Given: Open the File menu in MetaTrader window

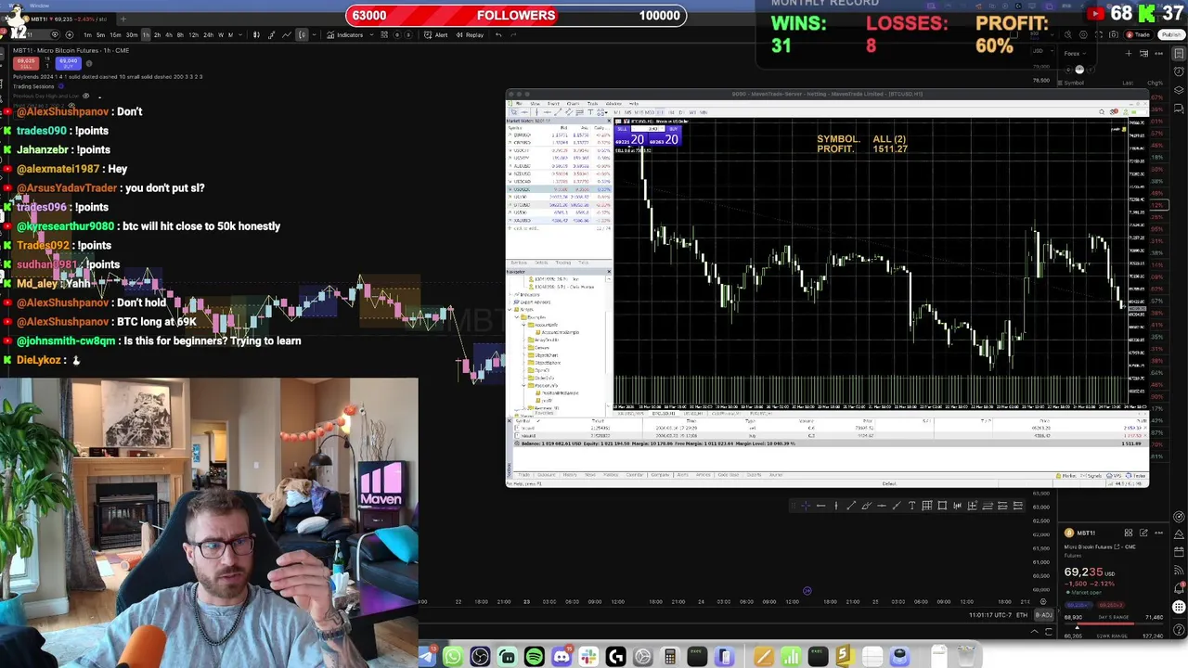Looking at the screenshot, I should pos(519,103).
